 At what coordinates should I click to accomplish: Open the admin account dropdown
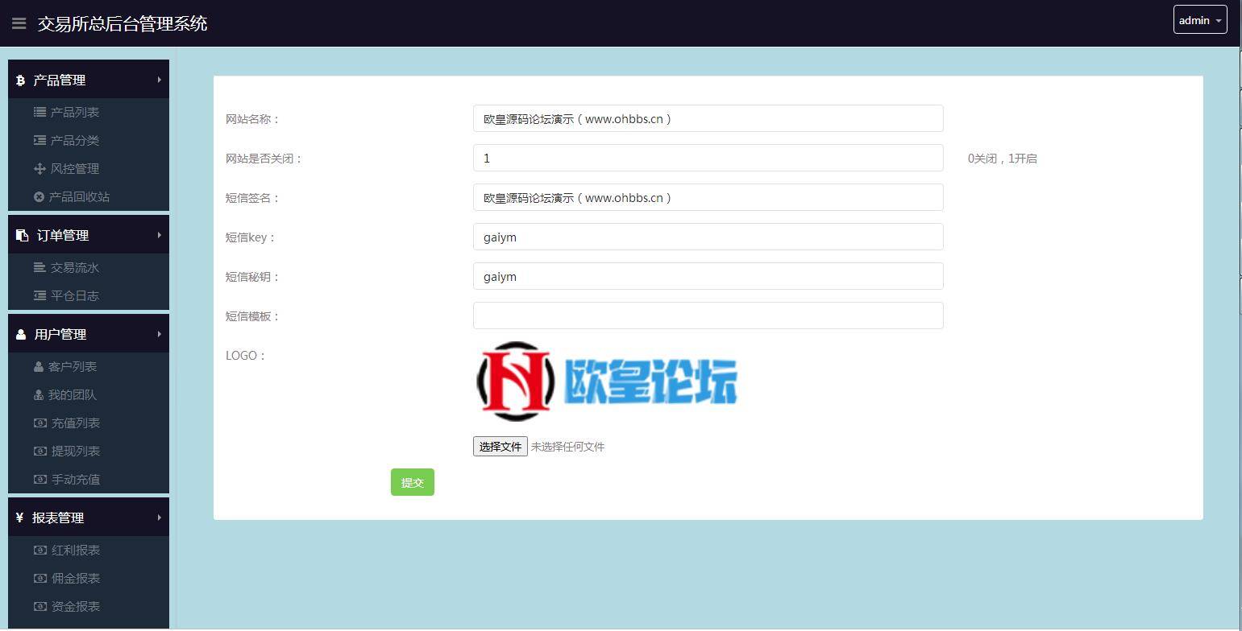(1200, 20)
